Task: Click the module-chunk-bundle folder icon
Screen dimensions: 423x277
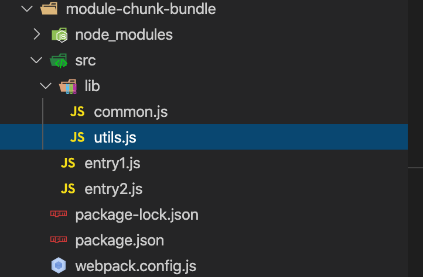Action: [49, 9]
